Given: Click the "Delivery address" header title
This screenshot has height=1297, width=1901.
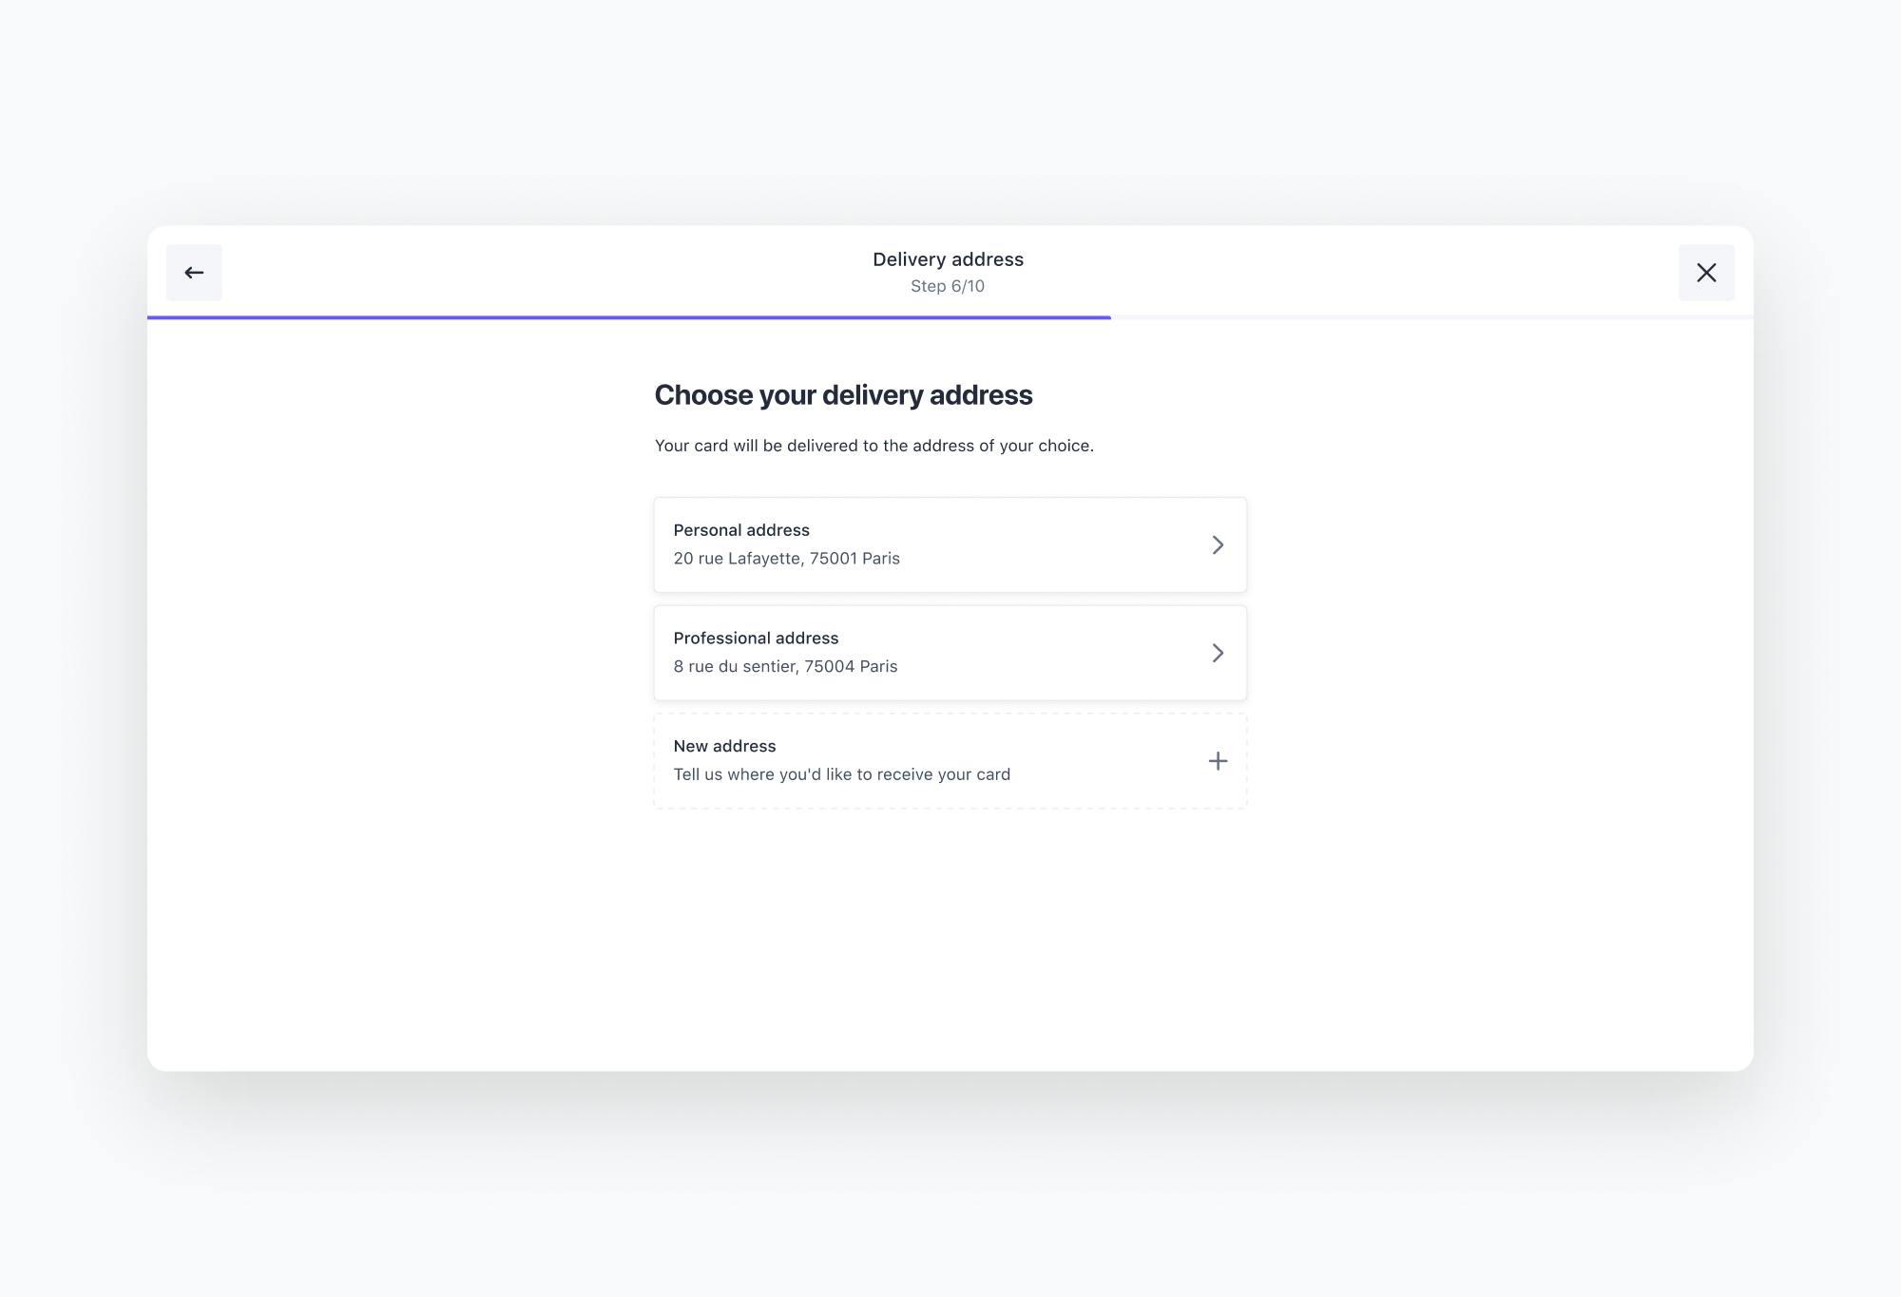Looking at the screenshot, I should 949,259.
